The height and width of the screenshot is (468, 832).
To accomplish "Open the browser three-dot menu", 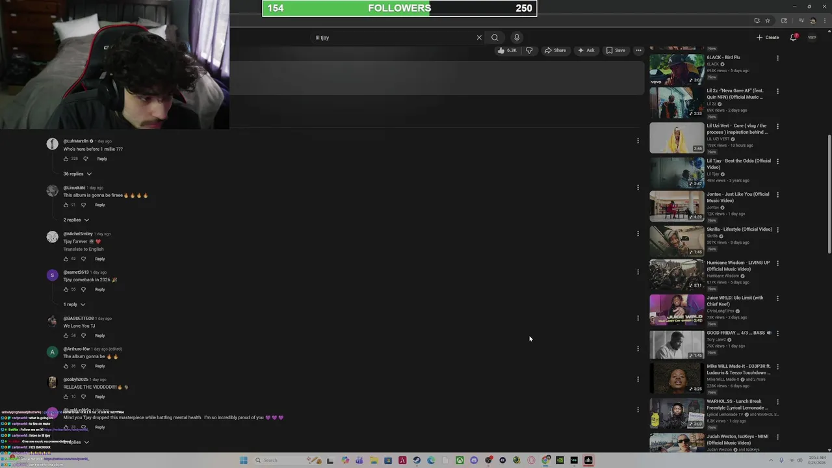I will (x=824, y=21).
